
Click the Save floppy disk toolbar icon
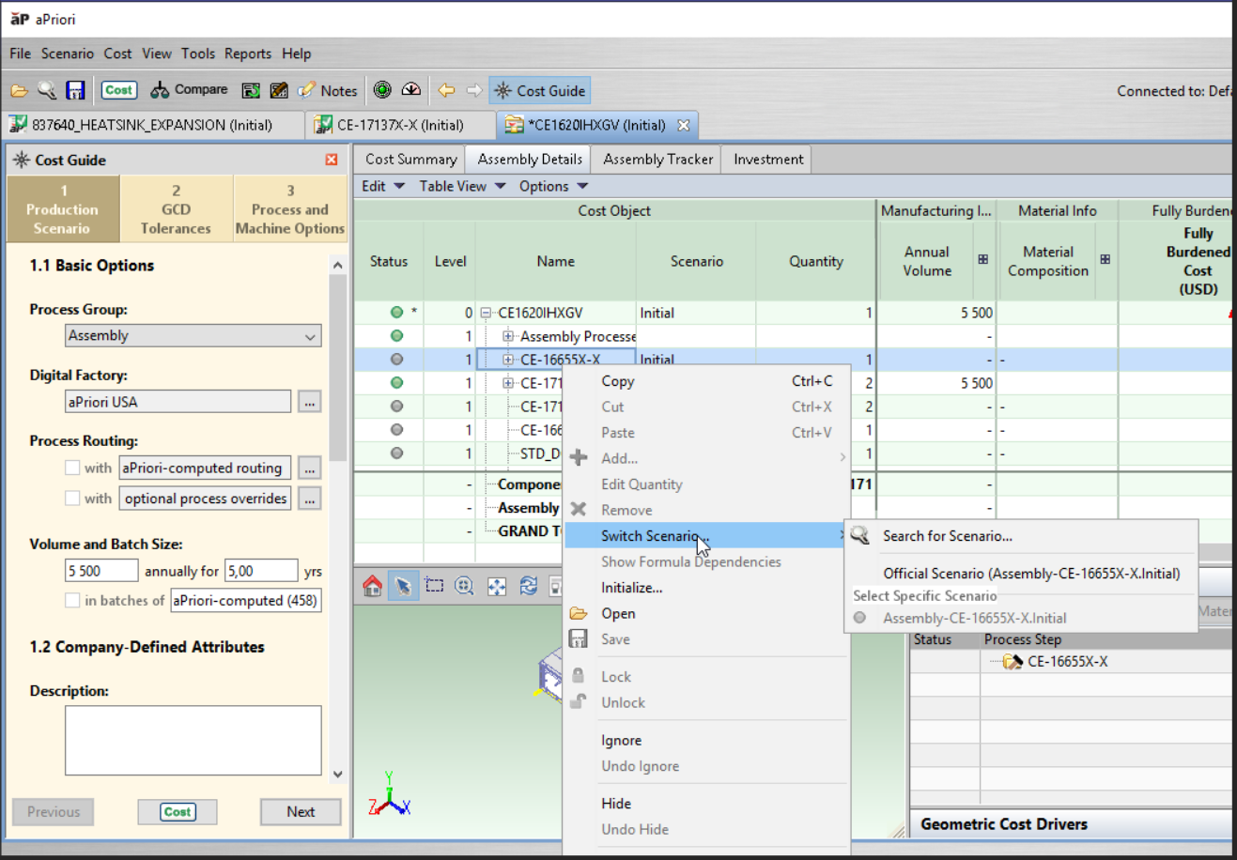(x=75, y=90)
